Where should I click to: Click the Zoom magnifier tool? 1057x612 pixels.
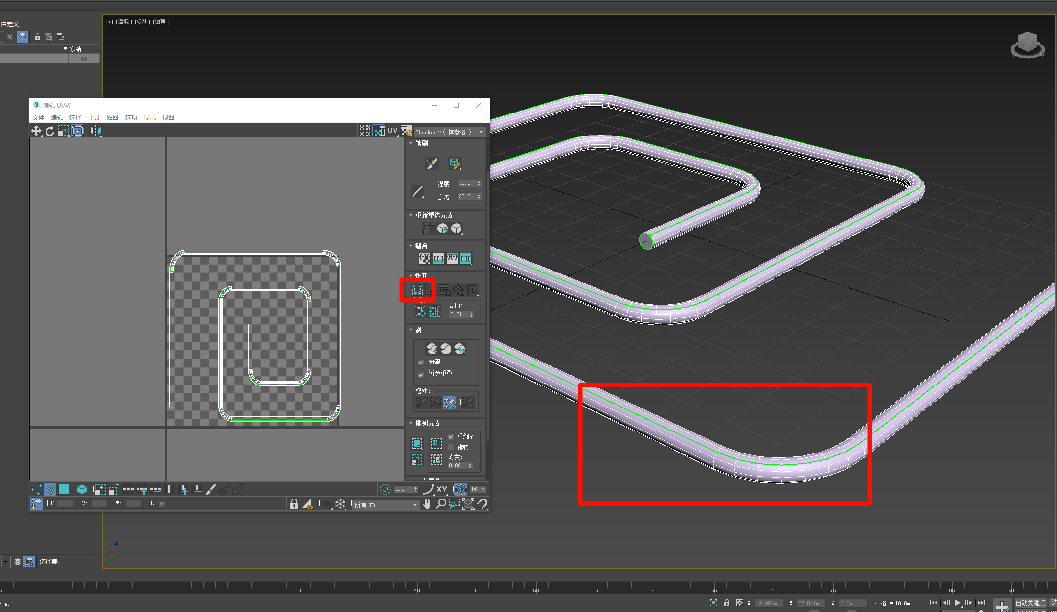click(x=441, y=504)
